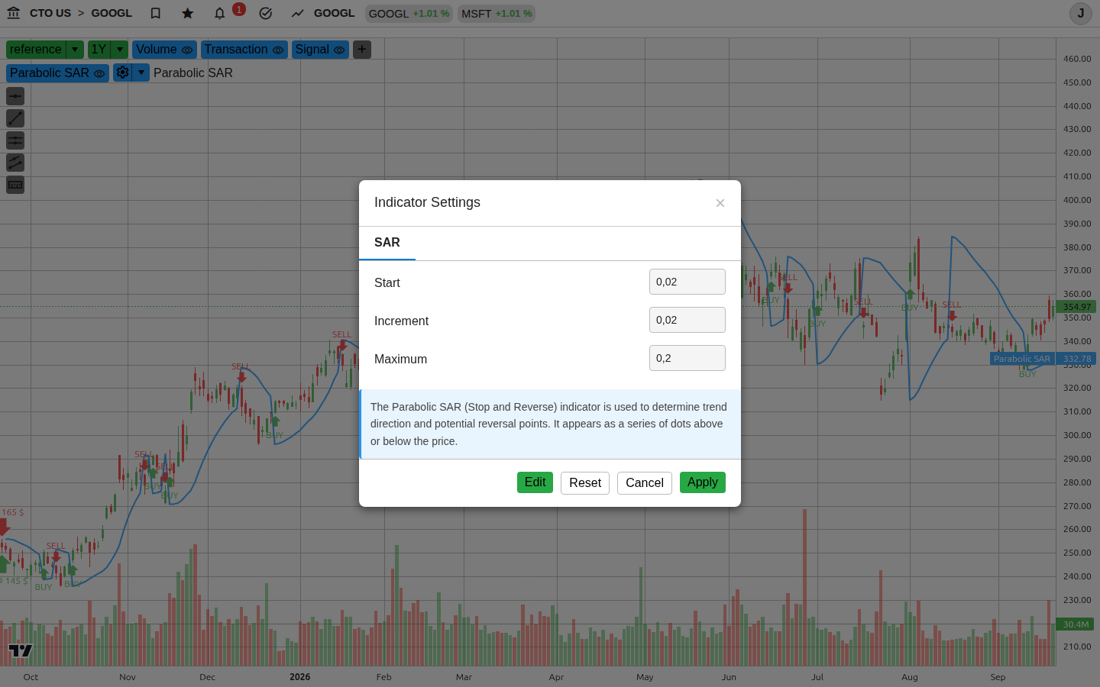The width and height of the screenshot is (1100, 687).
Task: Click the Start value input field
Action: pyautogui.click(x=687, y=282)
